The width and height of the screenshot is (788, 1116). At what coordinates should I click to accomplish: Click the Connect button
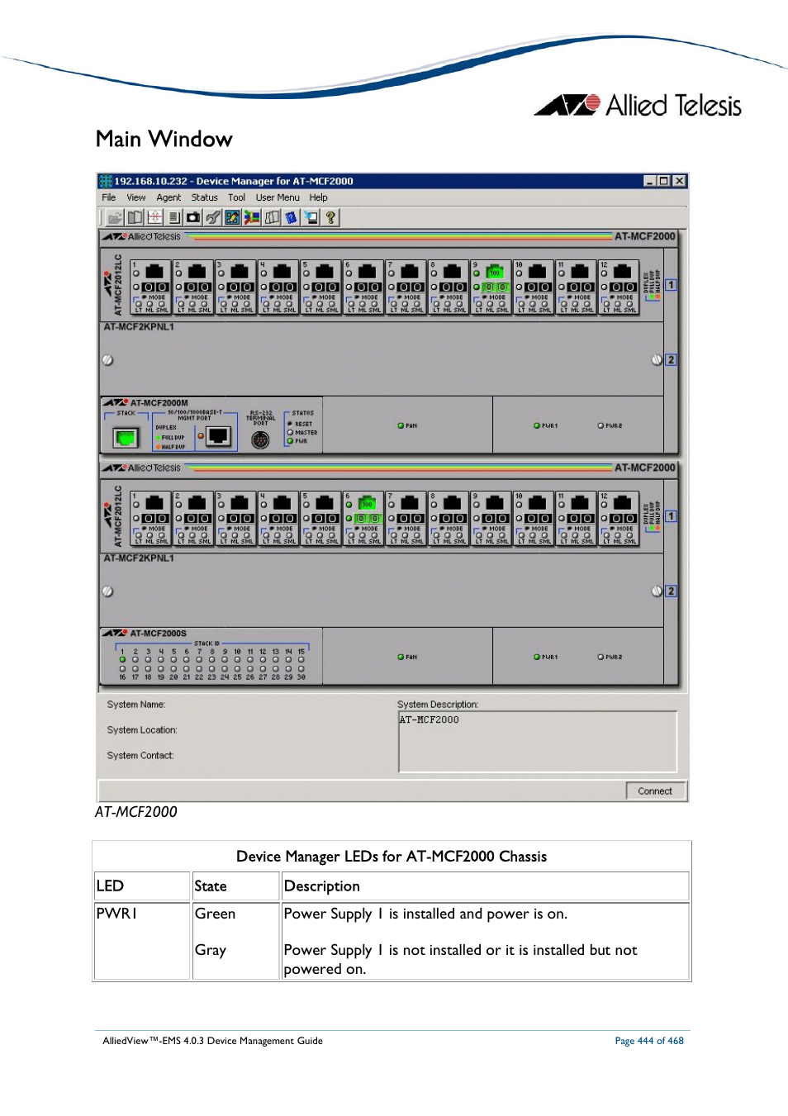(x=655, y=791)
